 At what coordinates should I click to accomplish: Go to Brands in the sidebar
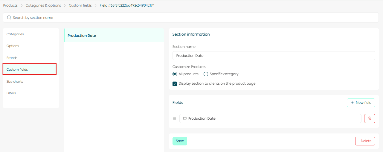pos(12,58)
